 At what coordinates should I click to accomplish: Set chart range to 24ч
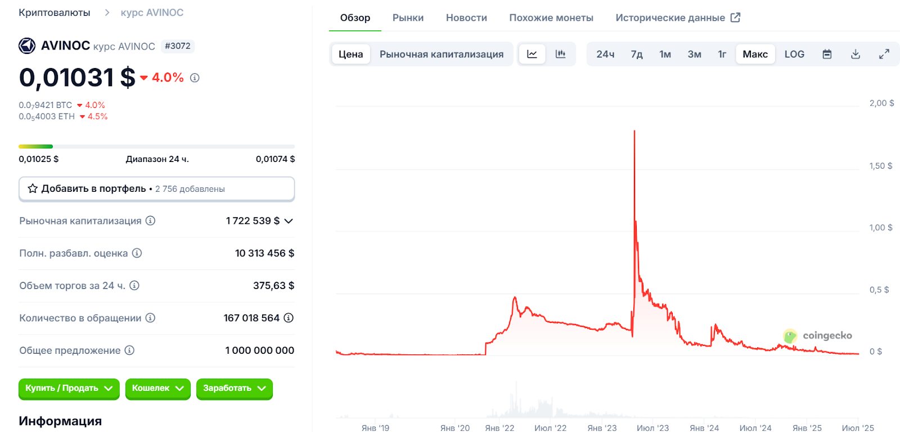pyautogui.click(x=605, y=54)
